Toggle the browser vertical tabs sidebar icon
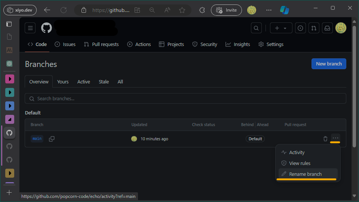 [x=9, y=24]
